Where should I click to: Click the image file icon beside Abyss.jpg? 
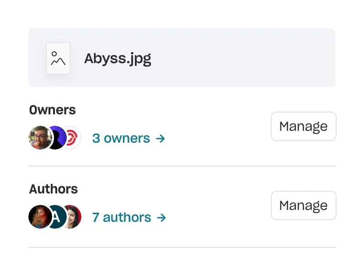click(58, 58)
